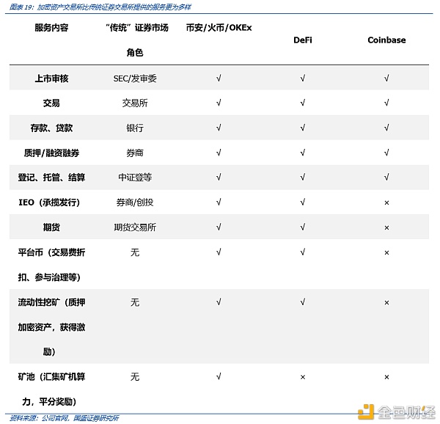Click the 流动性挖矿 row label
The height and width of the screenshot is (424, 440).
51,327
